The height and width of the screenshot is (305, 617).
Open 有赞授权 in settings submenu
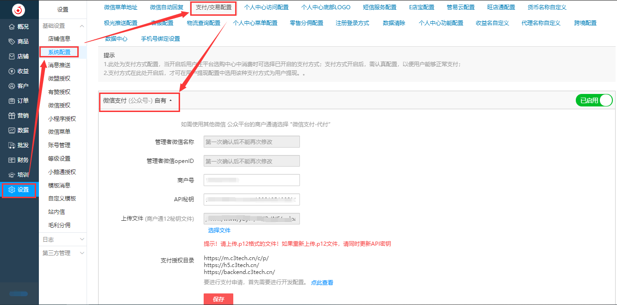[x=59, y=92]
